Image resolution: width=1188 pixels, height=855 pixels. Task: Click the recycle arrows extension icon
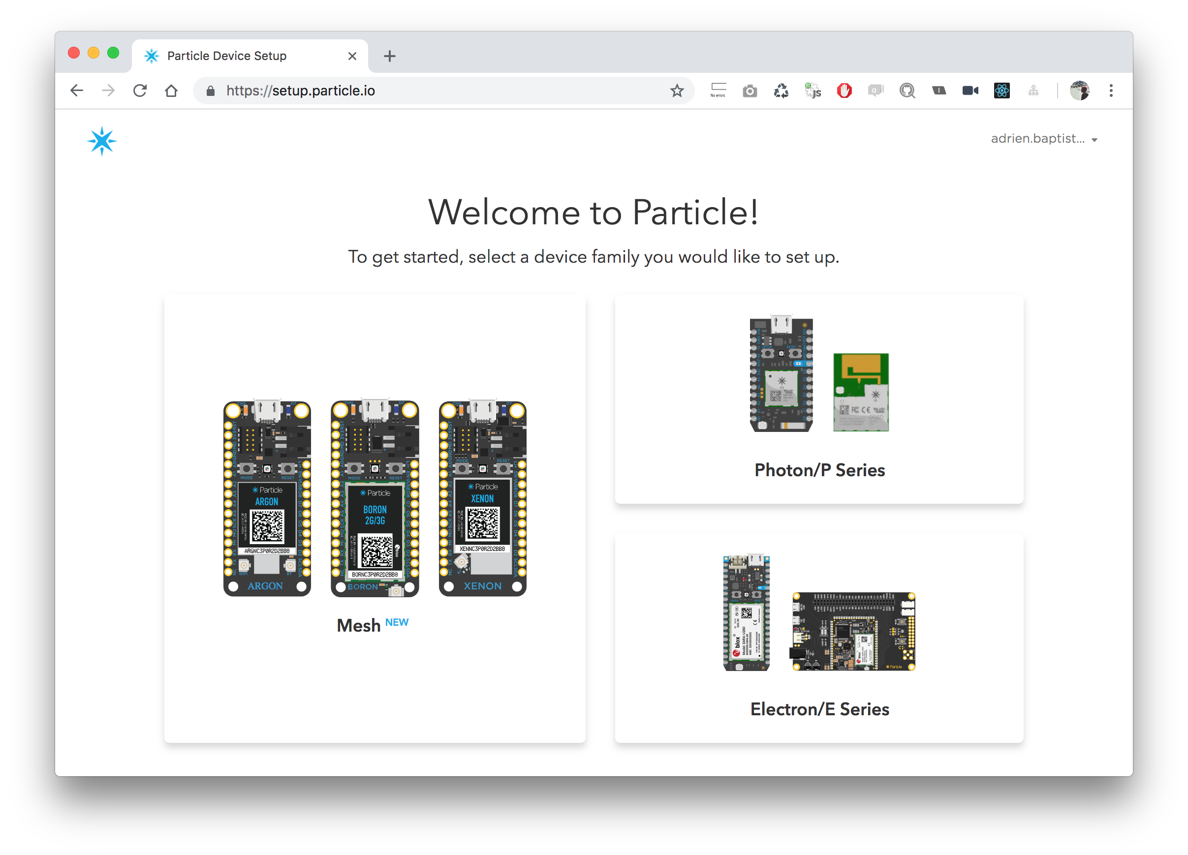(x=781, y=91)
